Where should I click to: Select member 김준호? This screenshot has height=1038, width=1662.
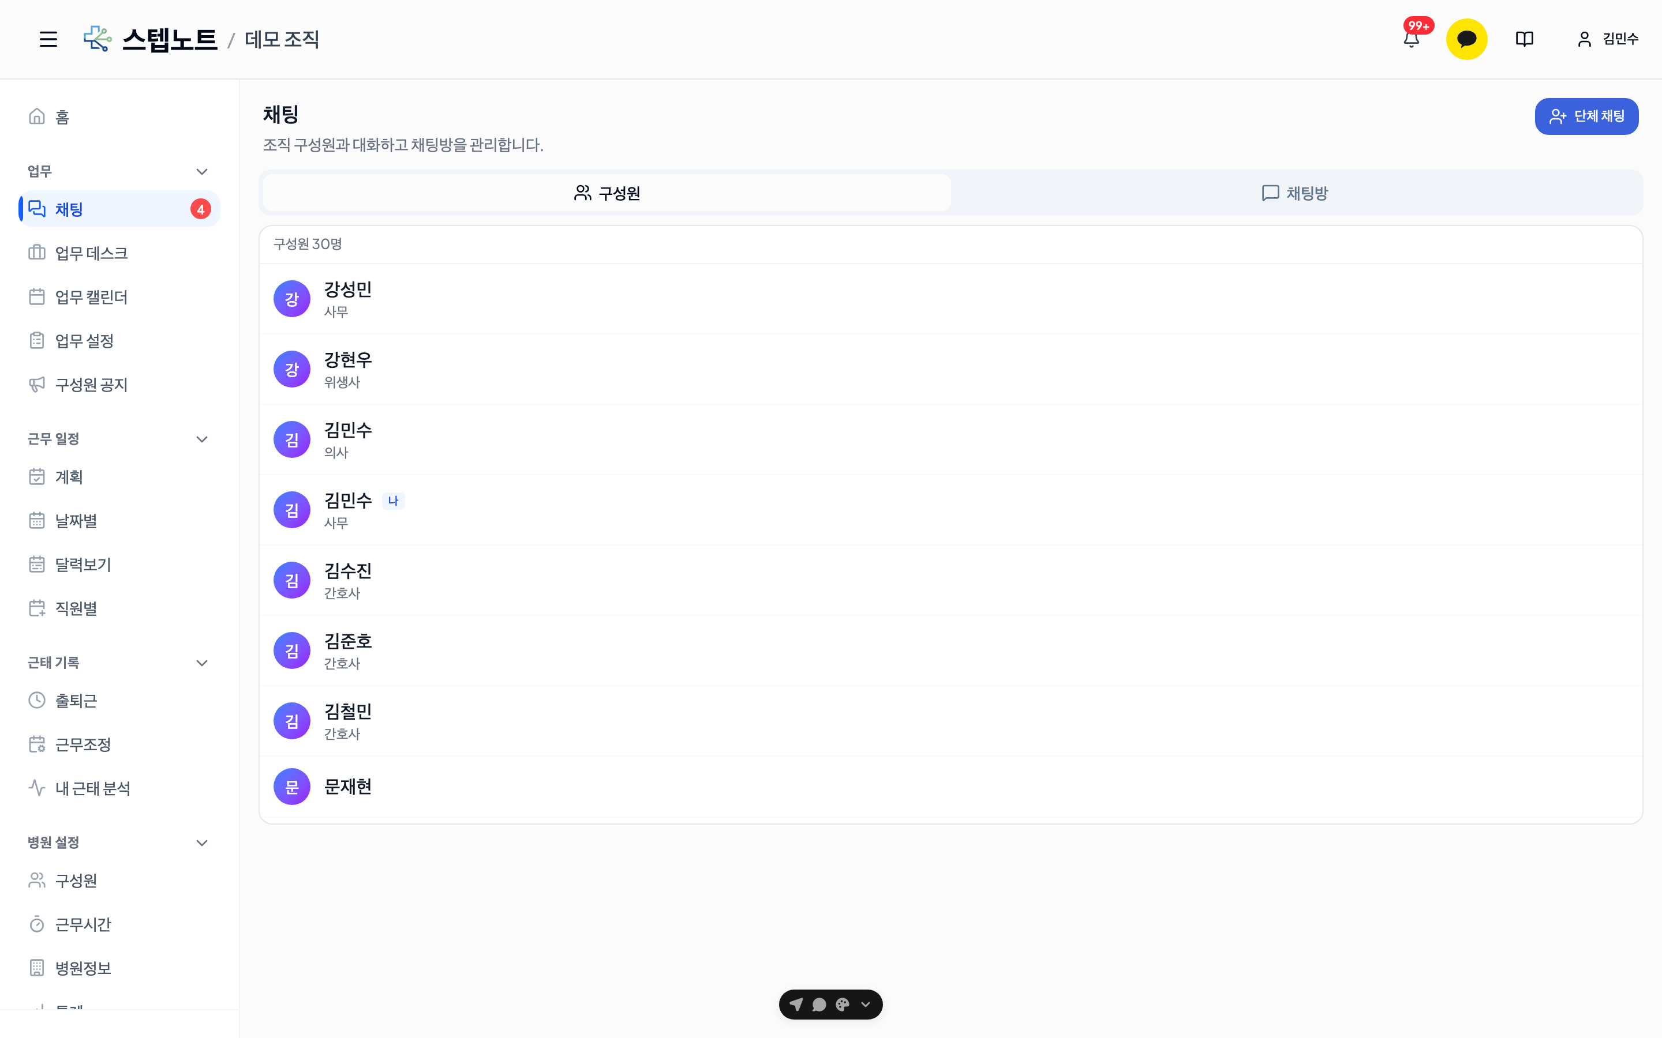(x=950, y=651)
